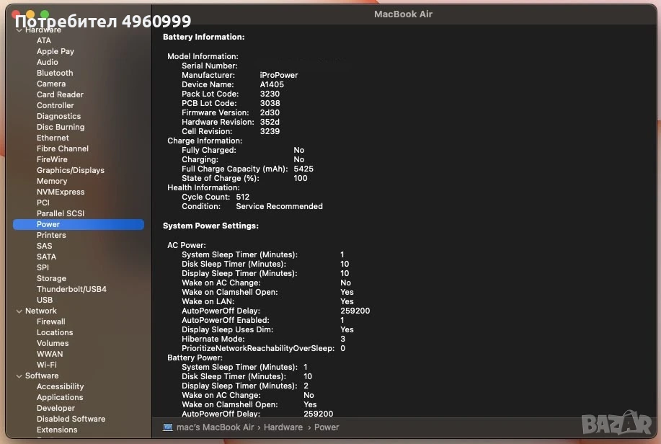Click Power in the path bar
Screen dimensions: 661x444
(327, 427)
